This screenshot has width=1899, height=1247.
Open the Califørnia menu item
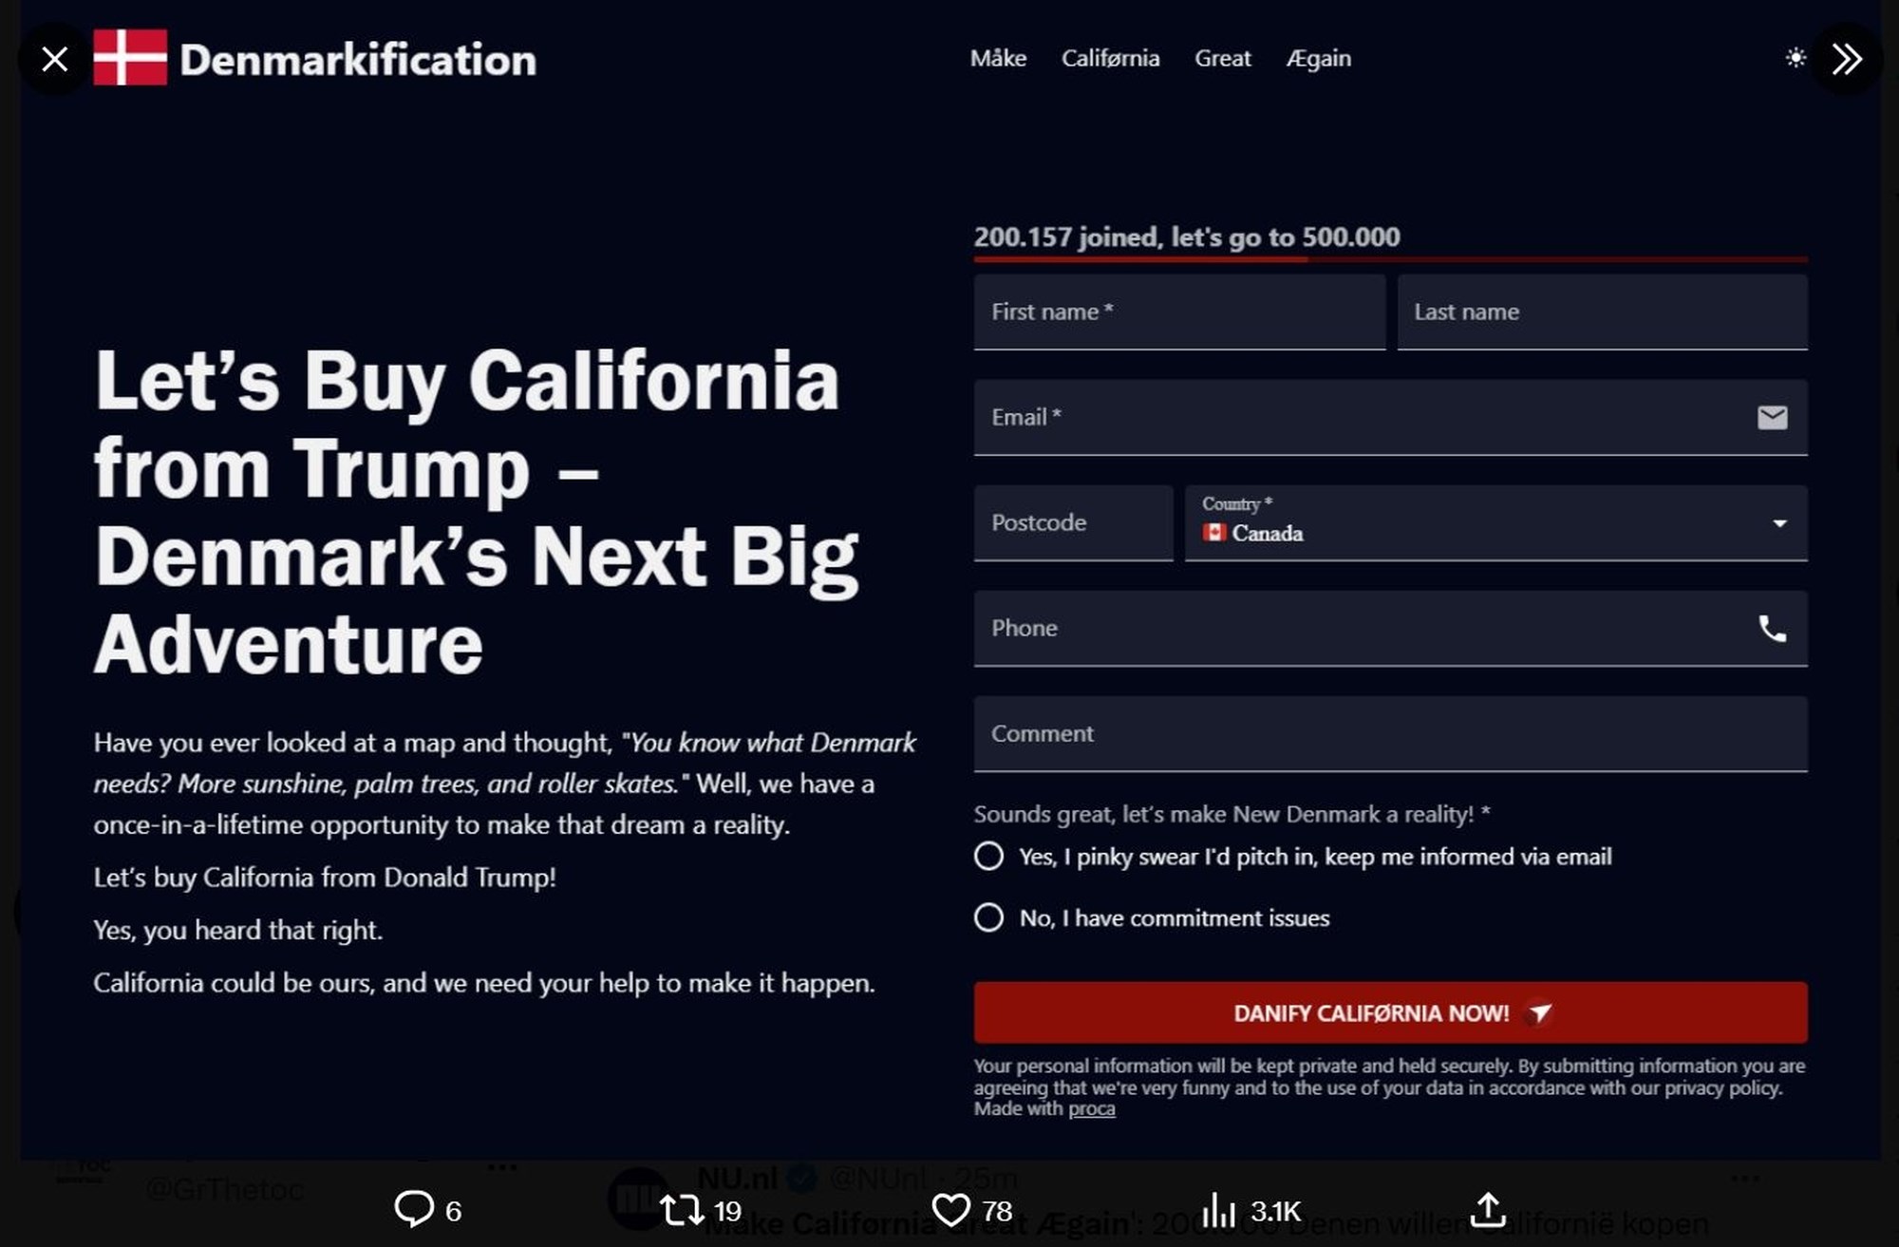(x=1110, y=59)
